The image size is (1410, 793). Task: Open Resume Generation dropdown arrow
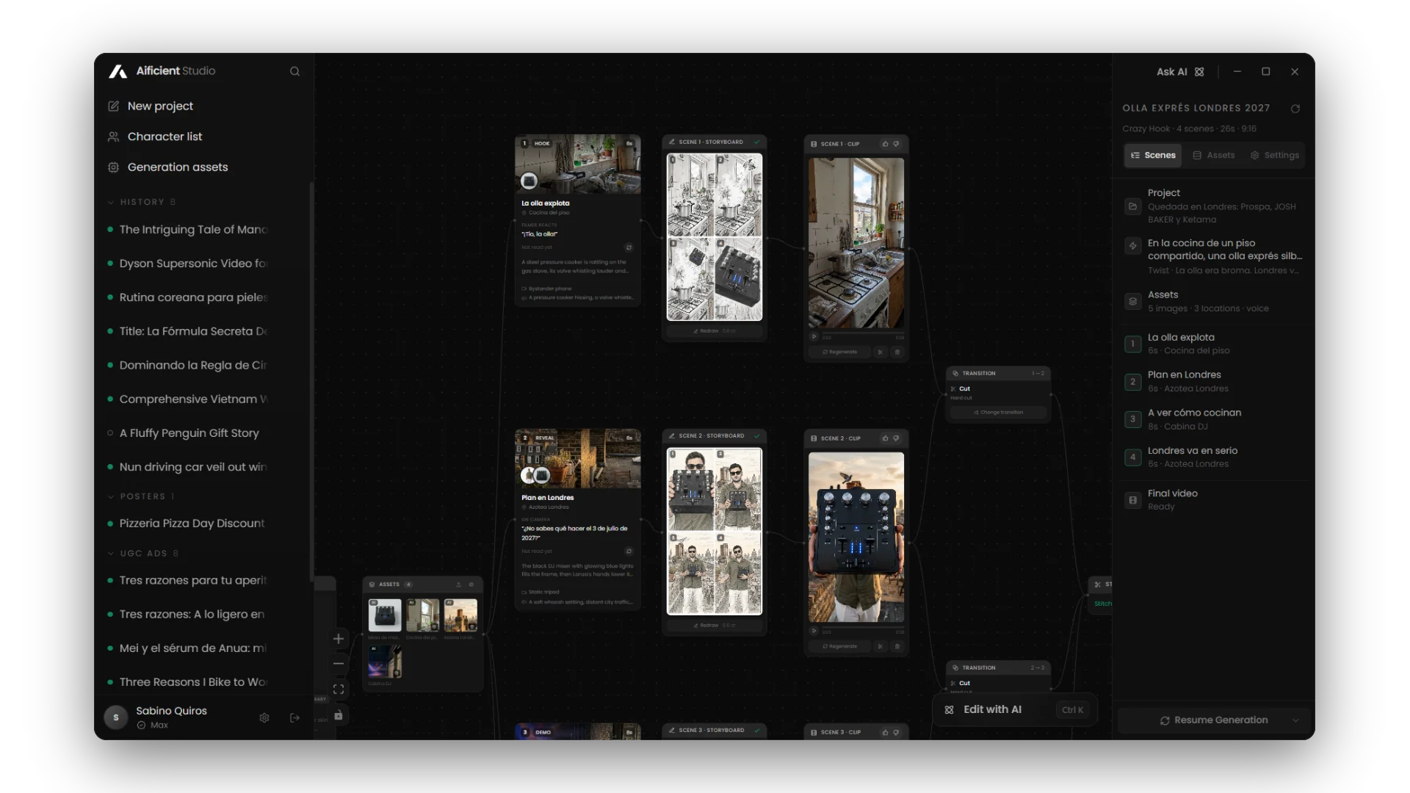point(1295,720)
